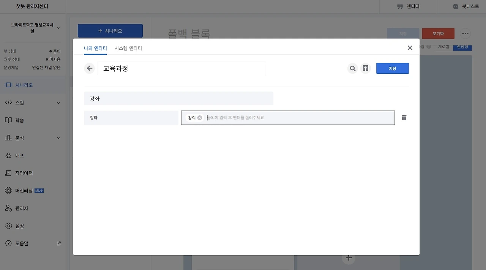Remove the 강의 synonym tag
Viewport: 486px width, 270px height.
[200, 118]
